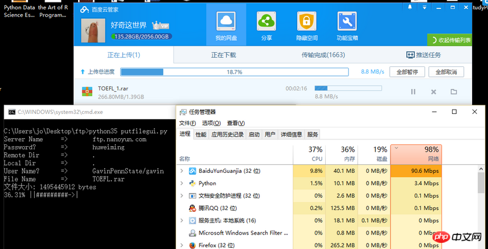Open 功能宝箱 toolbox
This screenshot has height=249, width=488.
coord(347,26)
